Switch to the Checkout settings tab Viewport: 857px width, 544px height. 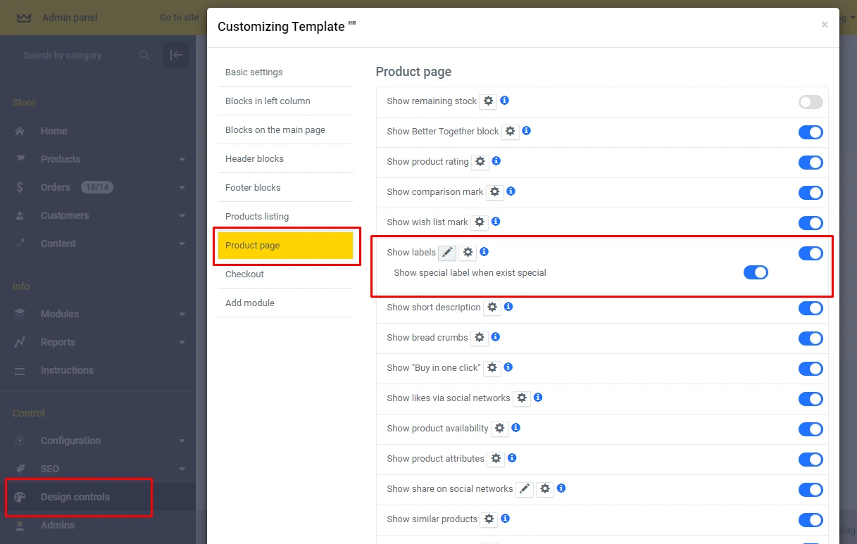[x=244, y=274]
